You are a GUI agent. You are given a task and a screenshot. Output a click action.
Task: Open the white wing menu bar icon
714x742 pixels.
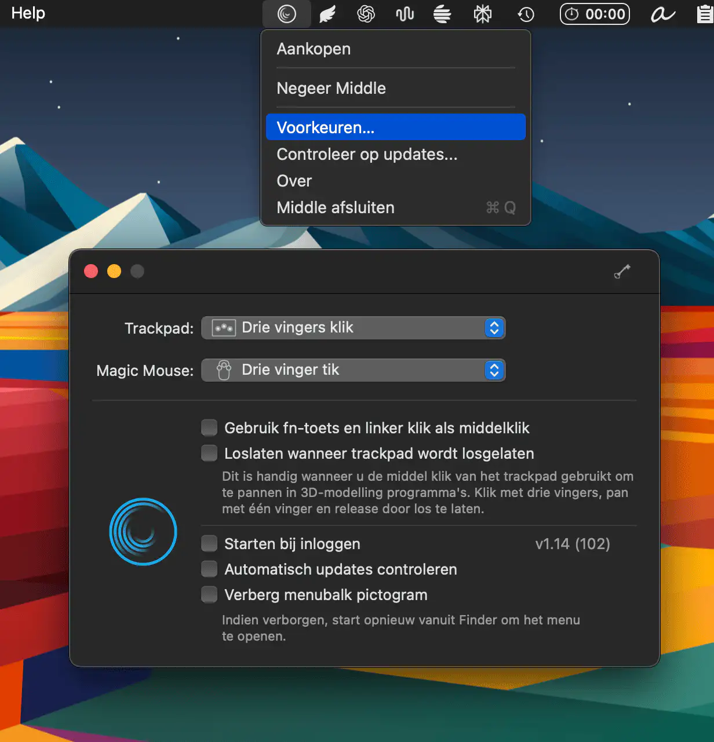click(x=327, y=14)
